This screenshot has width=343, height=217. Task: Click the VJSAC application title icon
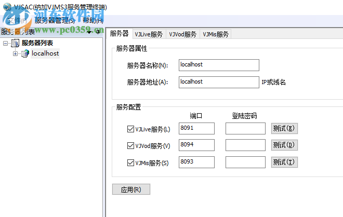click(x=7, y=7)
